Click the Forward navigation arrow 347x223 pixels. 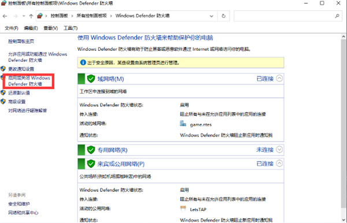15,16
